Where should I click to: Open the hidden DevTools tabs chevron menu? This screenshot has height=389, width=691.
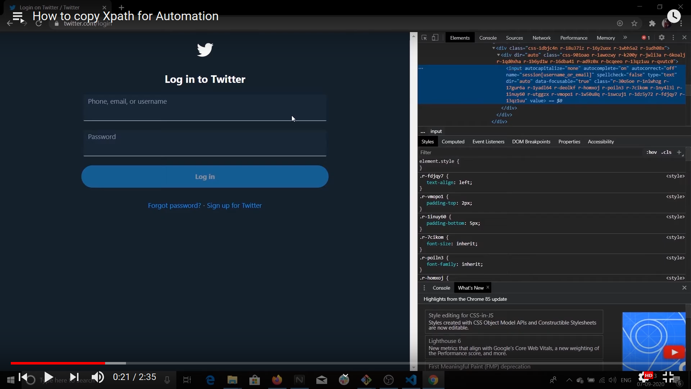click(626, 37)
